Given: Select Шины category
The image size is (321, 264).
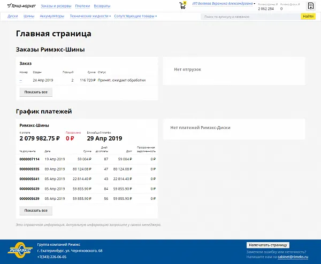Looking at the screenshot, I should 29,16.
